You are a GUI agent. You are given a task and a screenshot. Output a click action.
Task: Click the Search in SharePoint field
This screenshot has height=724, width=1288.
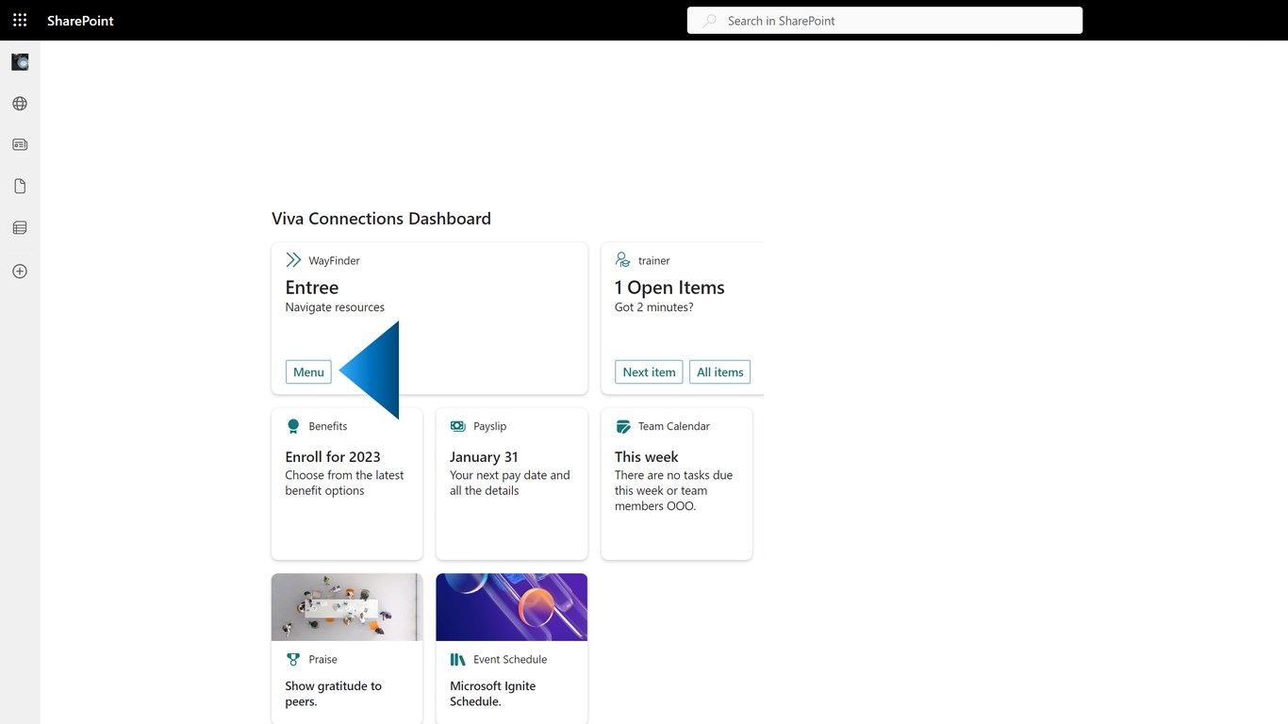[x=884, y=21]
